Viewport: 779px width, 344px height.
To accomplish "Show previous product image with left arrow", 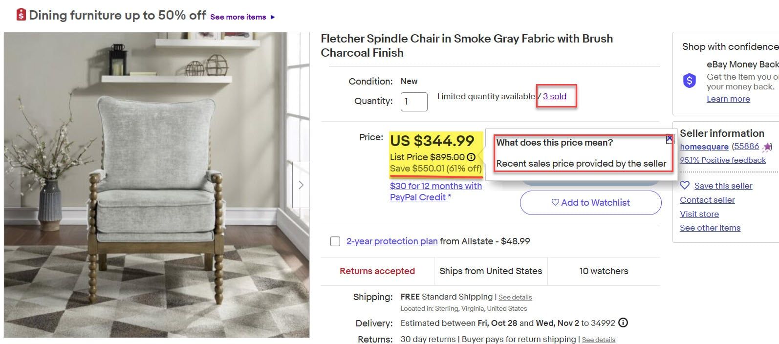I will pos(12,185).
